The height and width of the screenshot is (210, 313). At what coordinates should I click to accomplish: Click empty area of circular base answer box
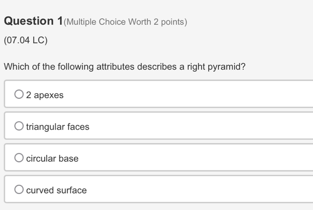(x=190, y=158)
